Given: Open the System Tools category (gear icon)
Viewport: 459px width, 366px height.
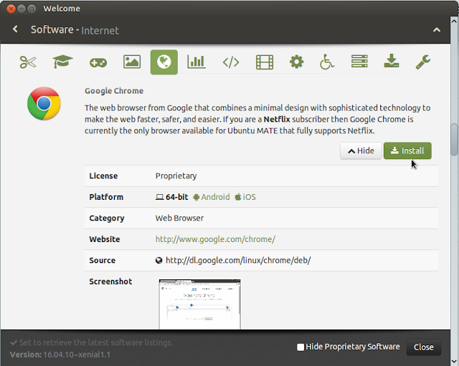Looking at the screenshot, I should (x=296, y=62).
